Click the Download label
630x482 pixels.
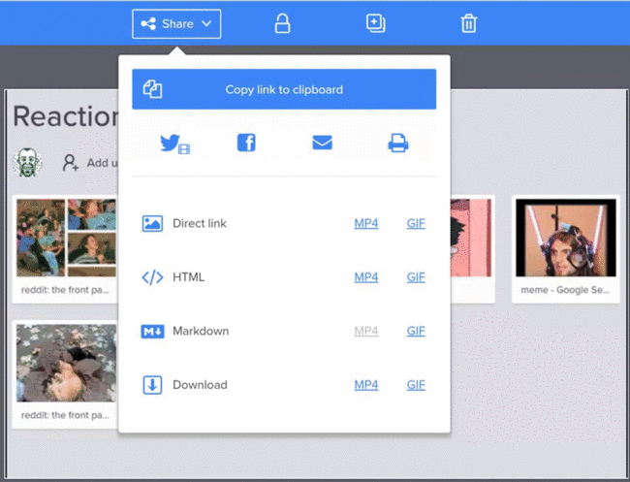pos(200,385)
